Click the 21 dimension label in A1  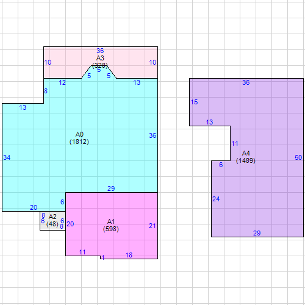coord(152,226)
